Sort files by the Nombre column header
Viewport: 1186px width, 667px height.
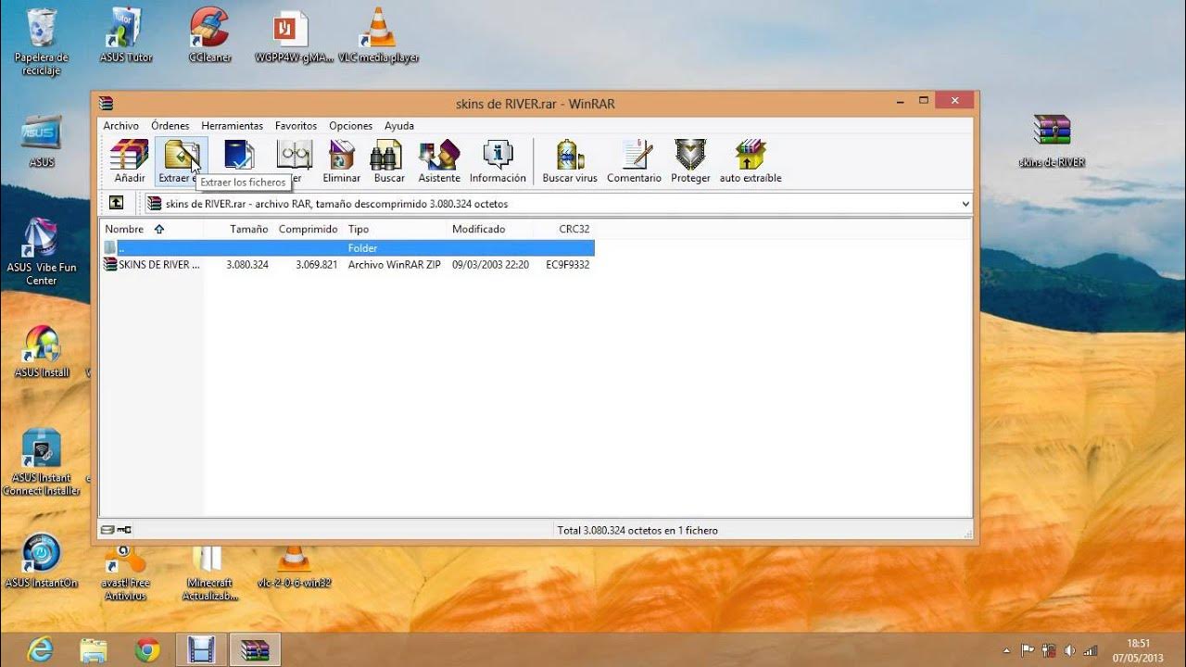pos(123,229)
